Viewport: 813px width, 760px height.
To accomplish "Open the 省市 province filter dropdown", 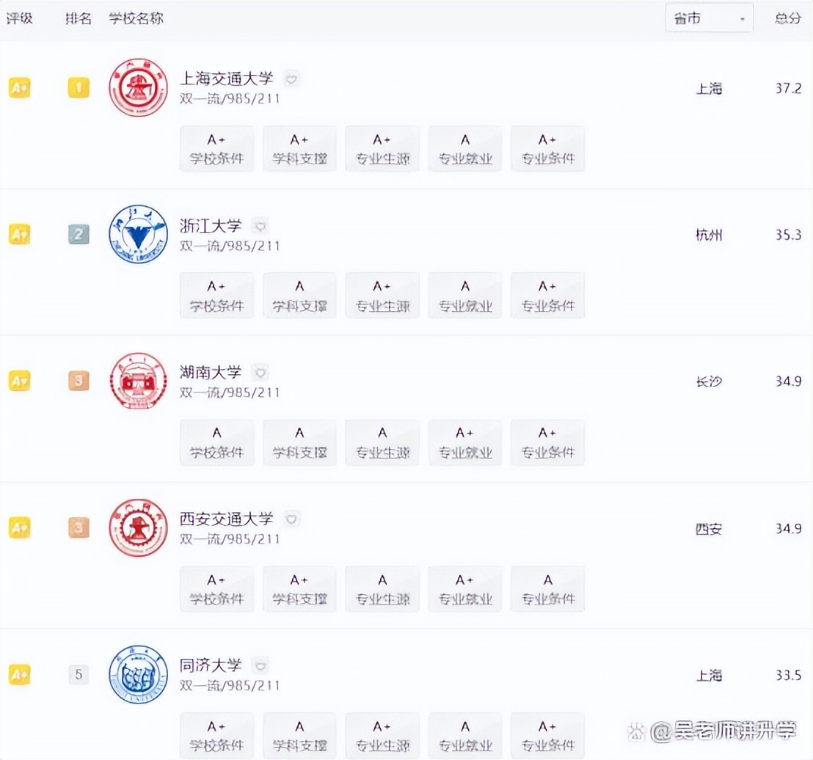I will [x=708, y=18].
